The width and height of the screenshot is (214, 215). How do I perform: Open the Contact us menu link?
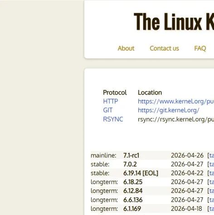tap(164, 48)
